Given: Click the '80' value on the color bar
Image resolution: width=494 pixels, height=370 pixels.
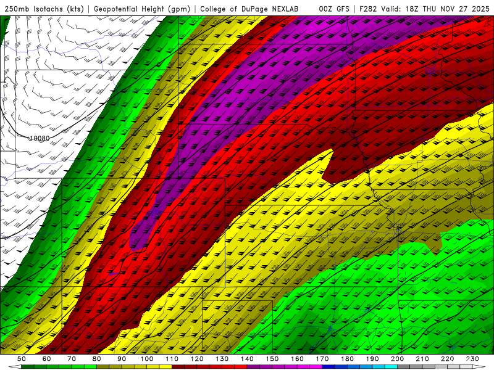Looking at the screenshot, I should [96, 359].
